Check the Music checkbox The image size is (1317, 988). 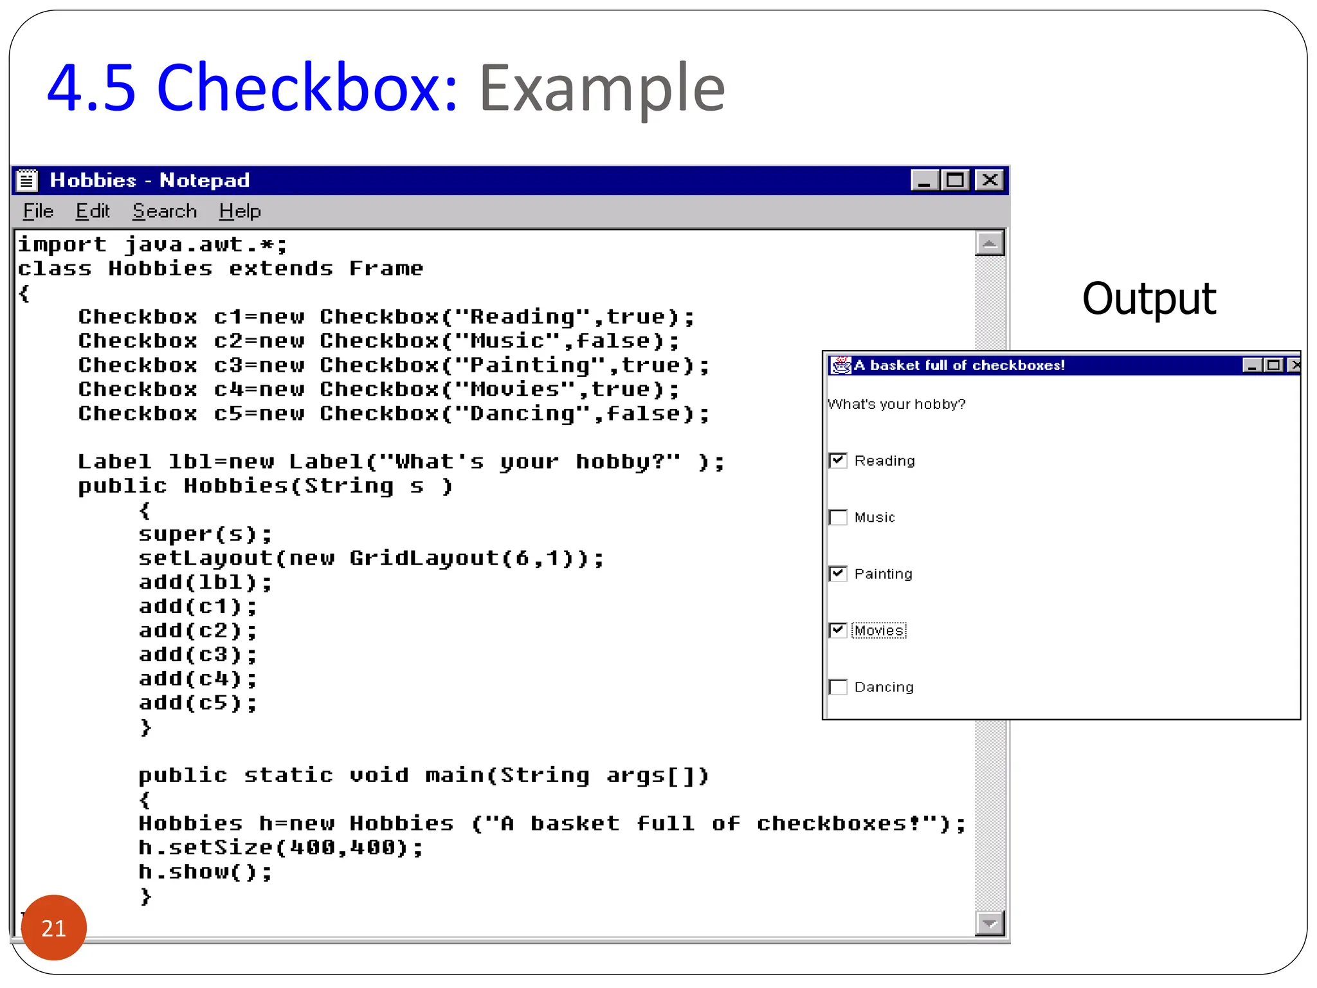(x=838, y=517)
